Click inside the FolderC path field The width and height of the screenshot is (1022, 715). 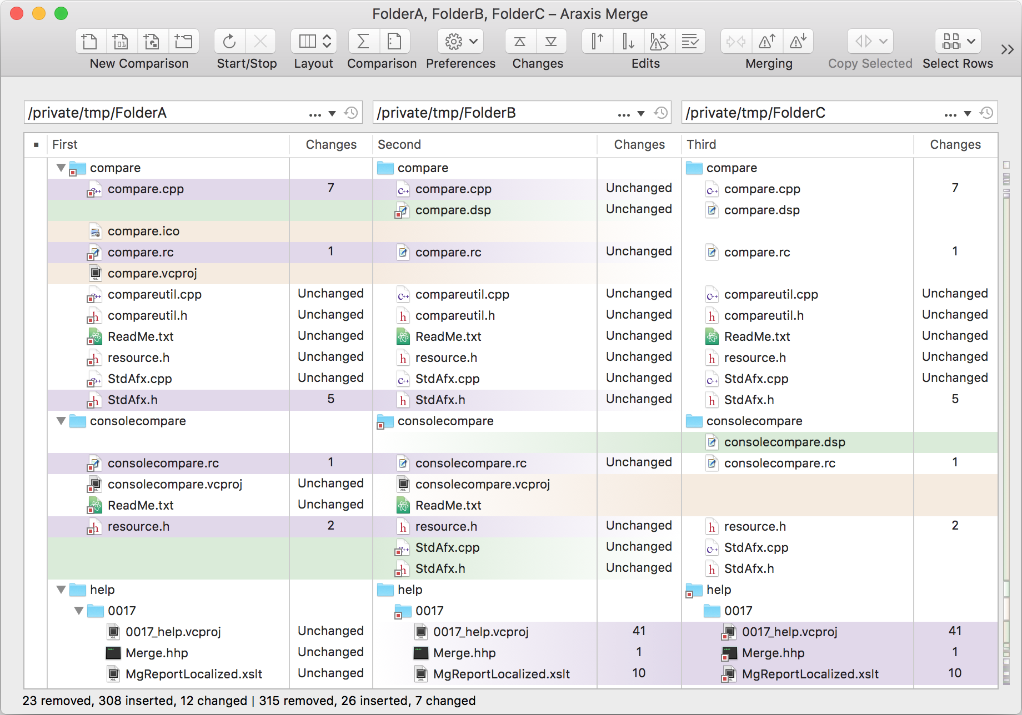[x=778, y=112]
